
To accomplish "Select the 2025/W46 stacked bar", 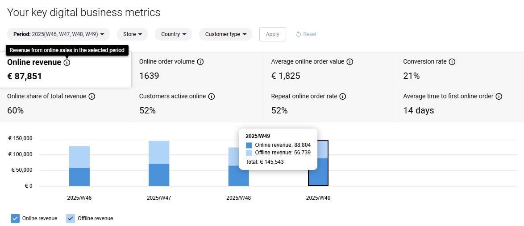I will [x=79, y=166].
